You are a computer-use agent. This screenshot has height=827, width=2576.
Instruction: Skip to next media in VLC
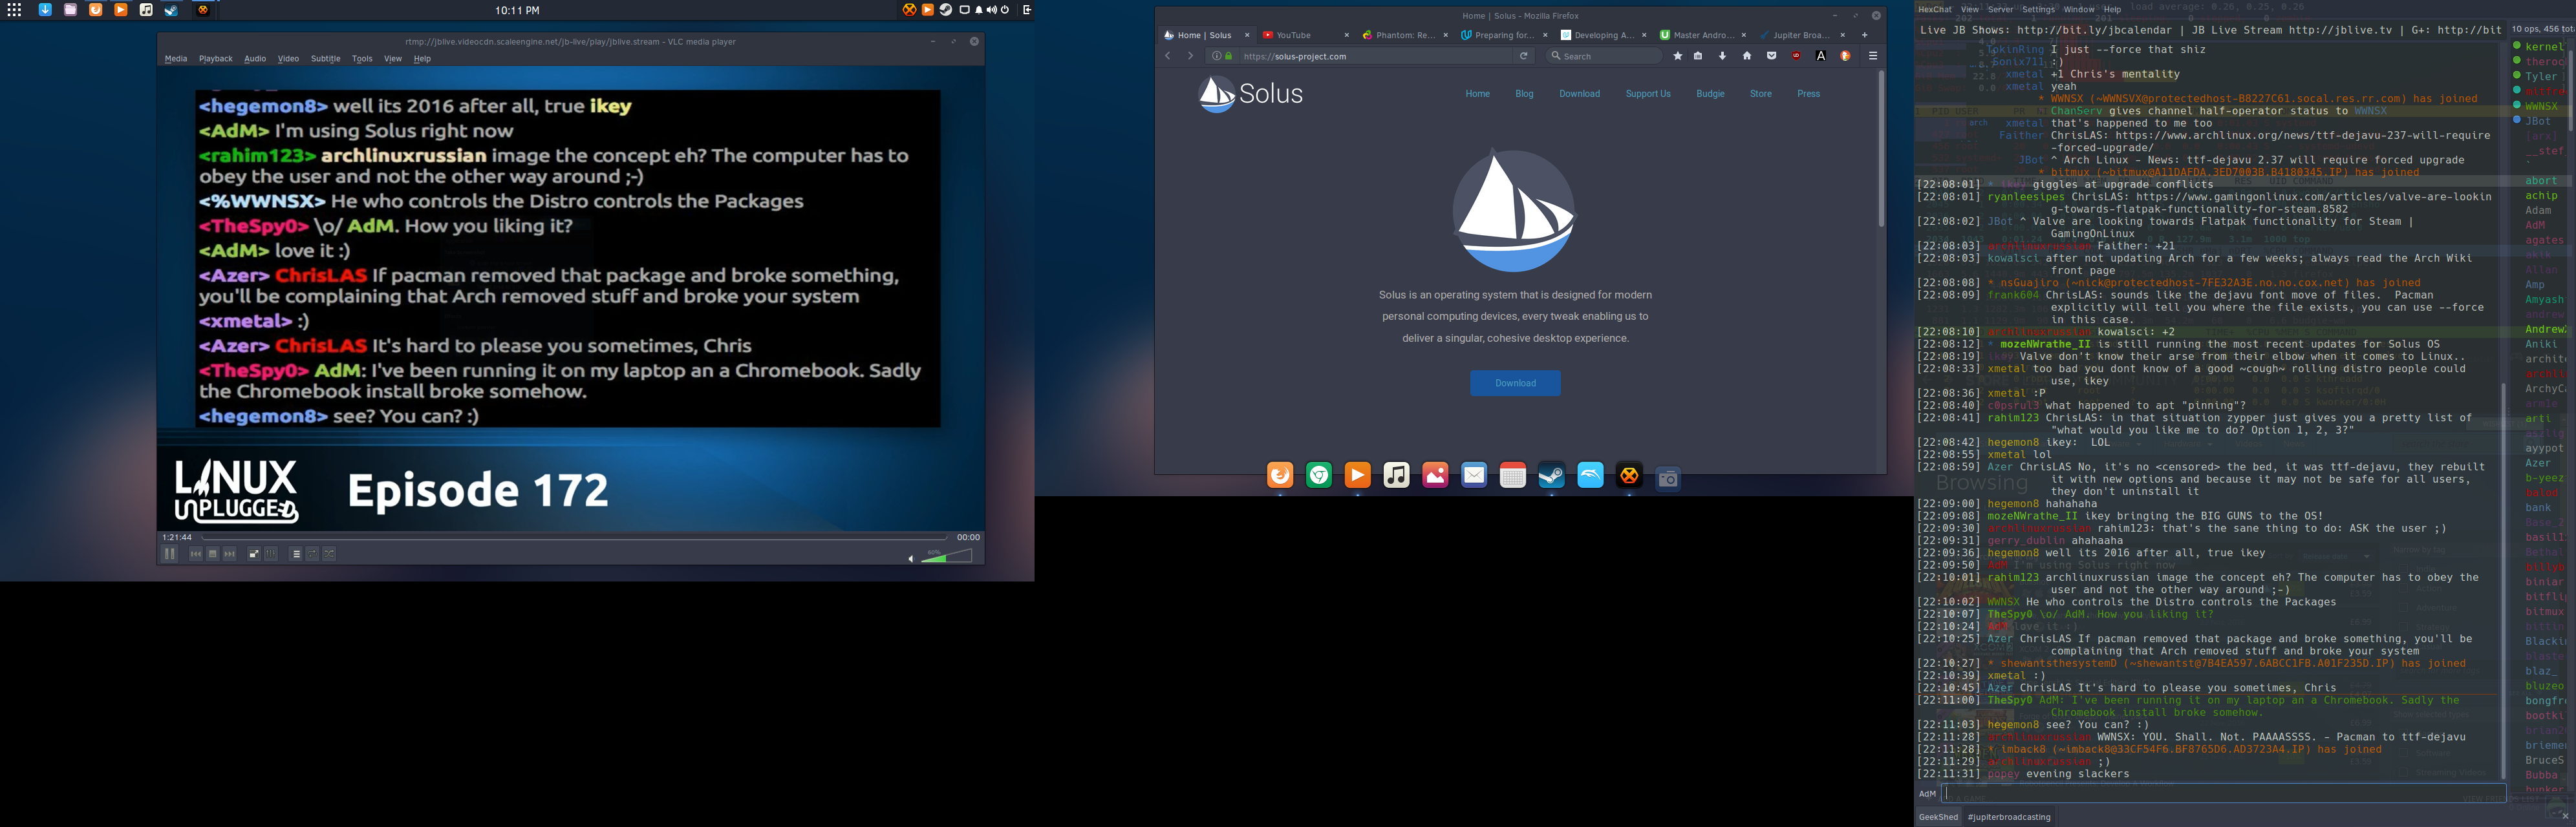click(x=230, y=554)
